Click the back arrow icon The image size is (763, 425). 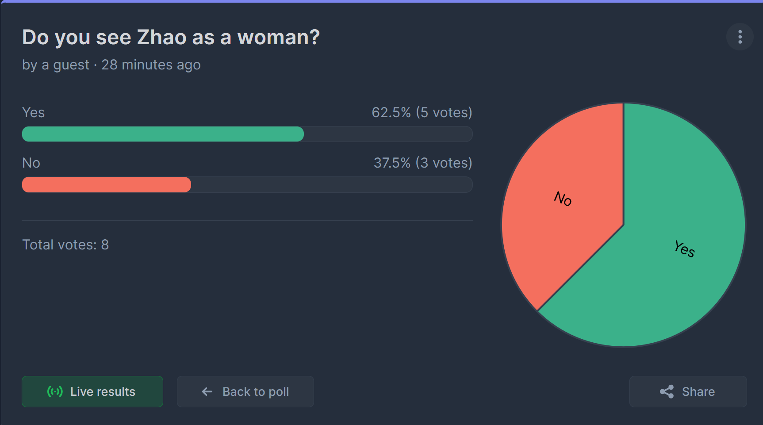(207, 391)
